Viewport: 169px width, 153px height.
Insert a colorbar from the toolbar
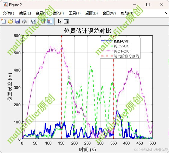click(43, 21)
